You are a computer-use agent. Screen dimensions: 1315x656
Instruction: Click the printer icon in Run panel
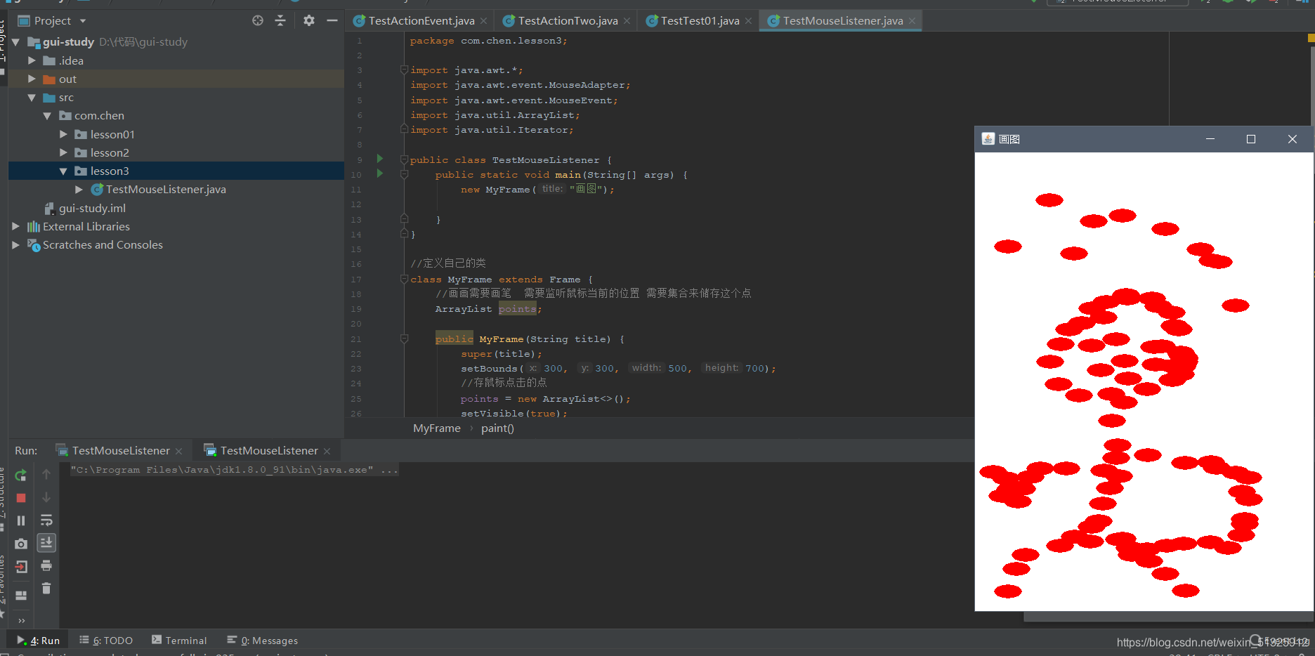click(x=46, y=565)
